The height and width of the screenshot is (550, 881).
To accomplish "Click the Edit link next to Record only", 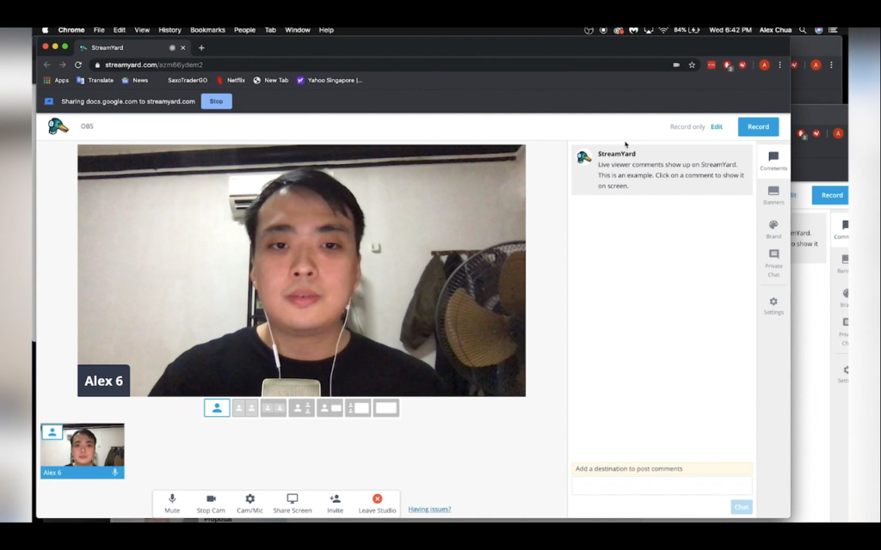I will coord(717,127).
